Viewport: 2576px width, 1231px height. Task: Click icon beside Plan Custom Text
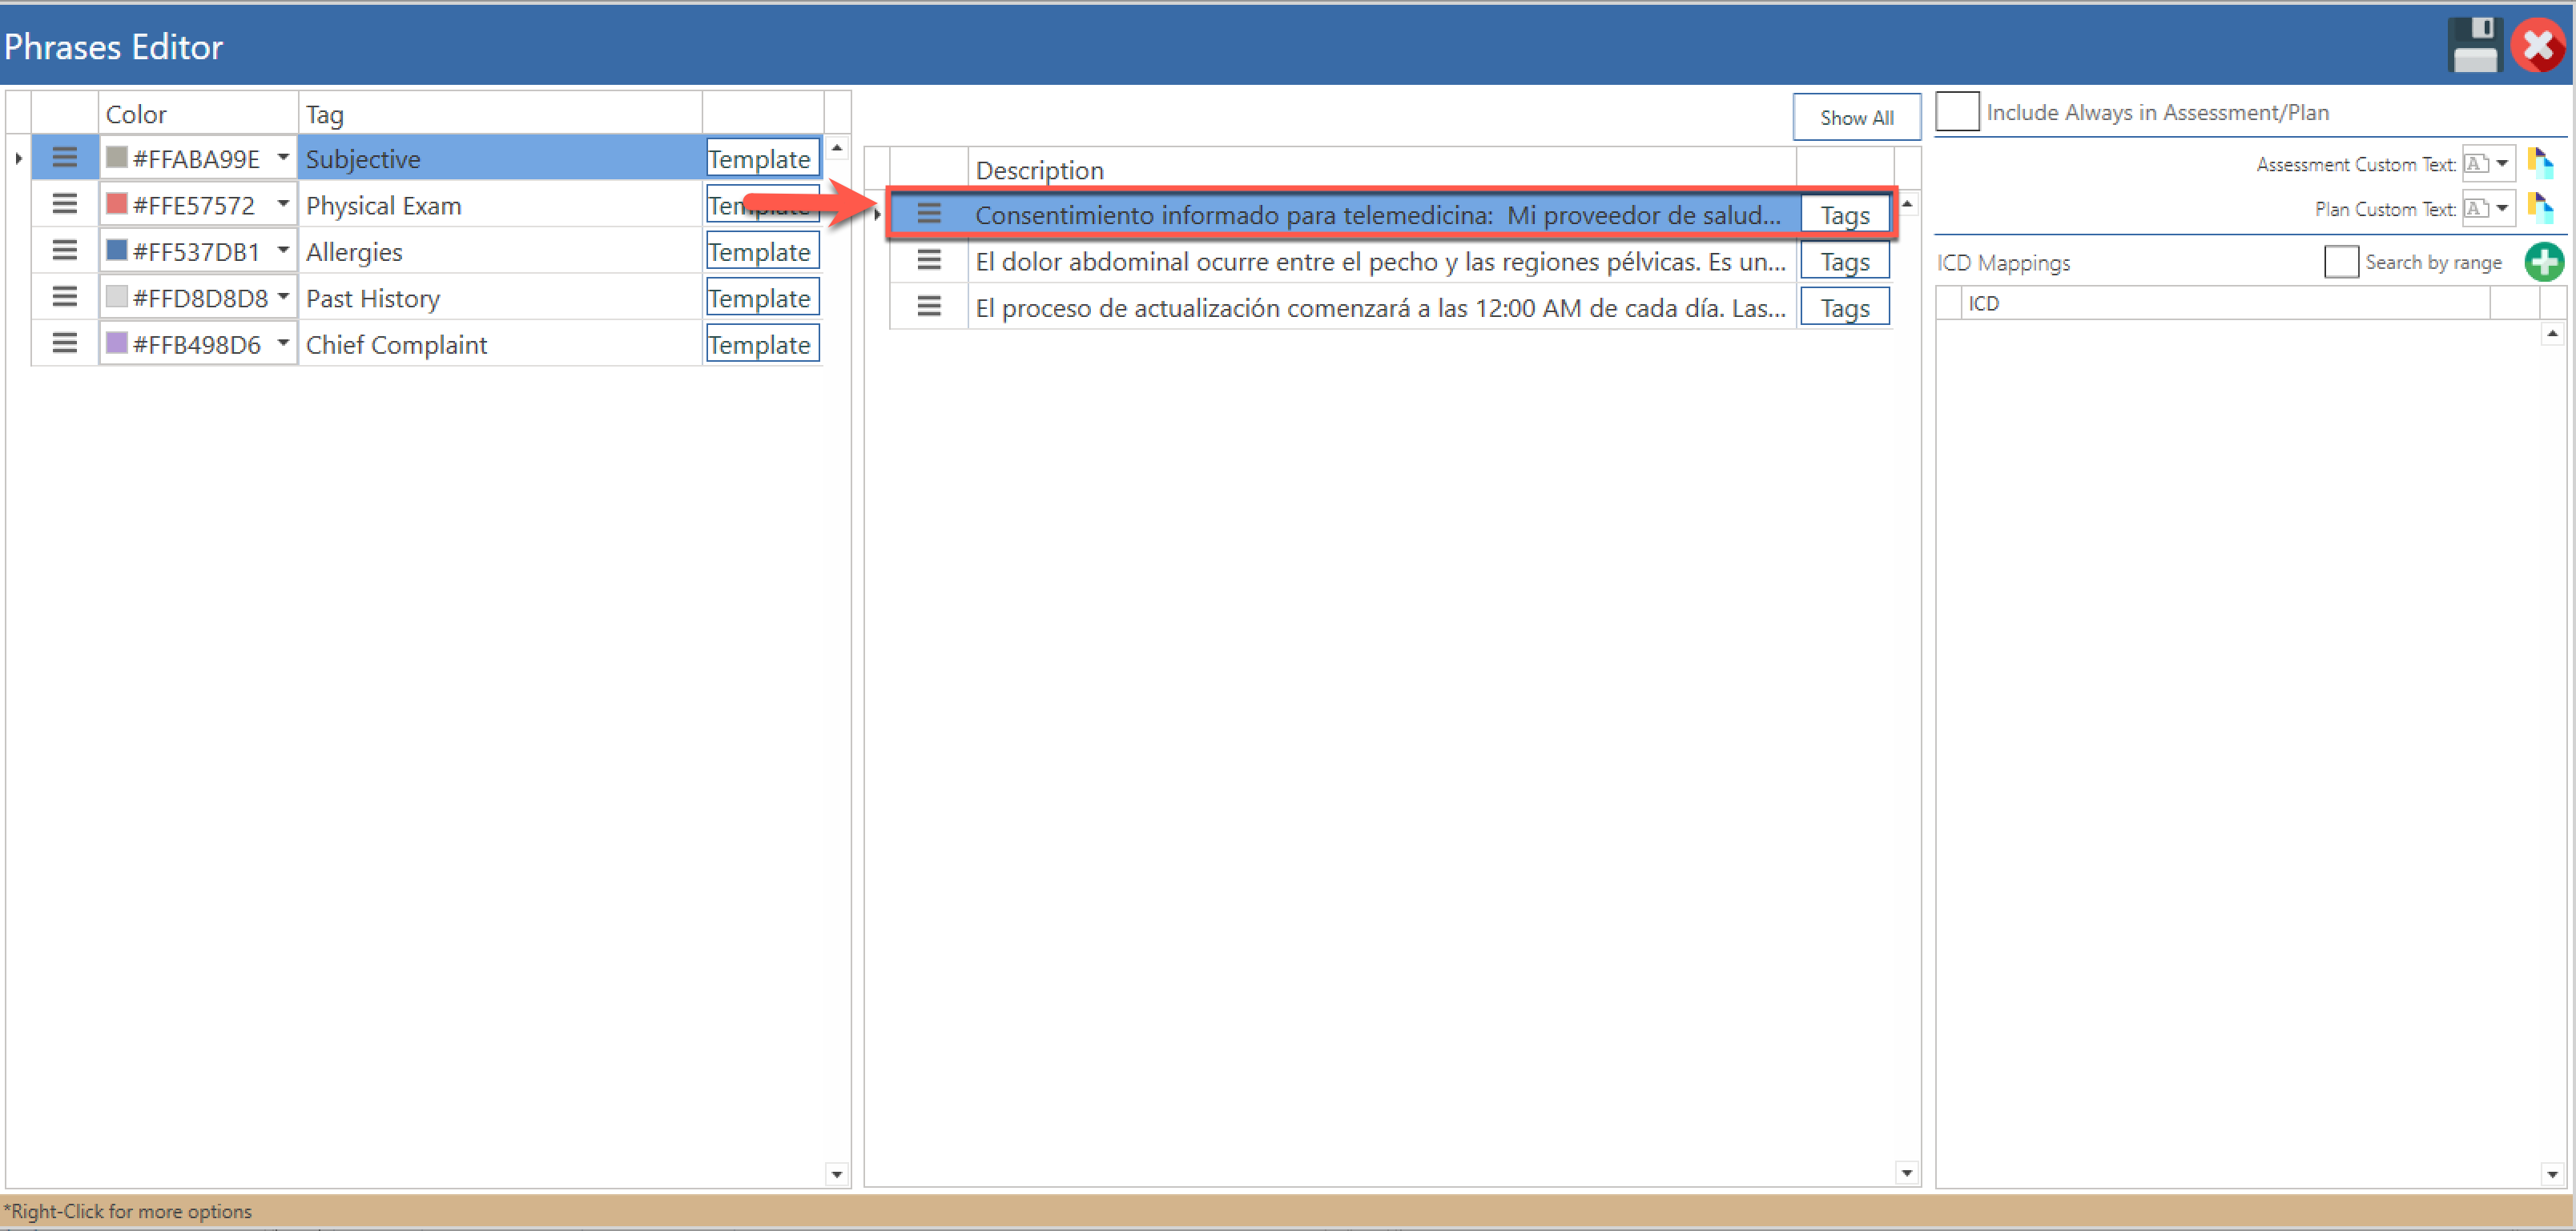pyautogui.click(x=2540, y=208)
